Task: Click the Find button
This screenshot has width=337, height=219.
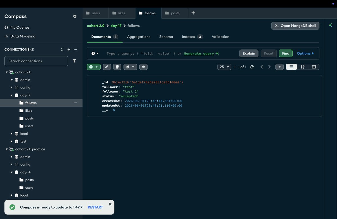Action: (286, 53)
